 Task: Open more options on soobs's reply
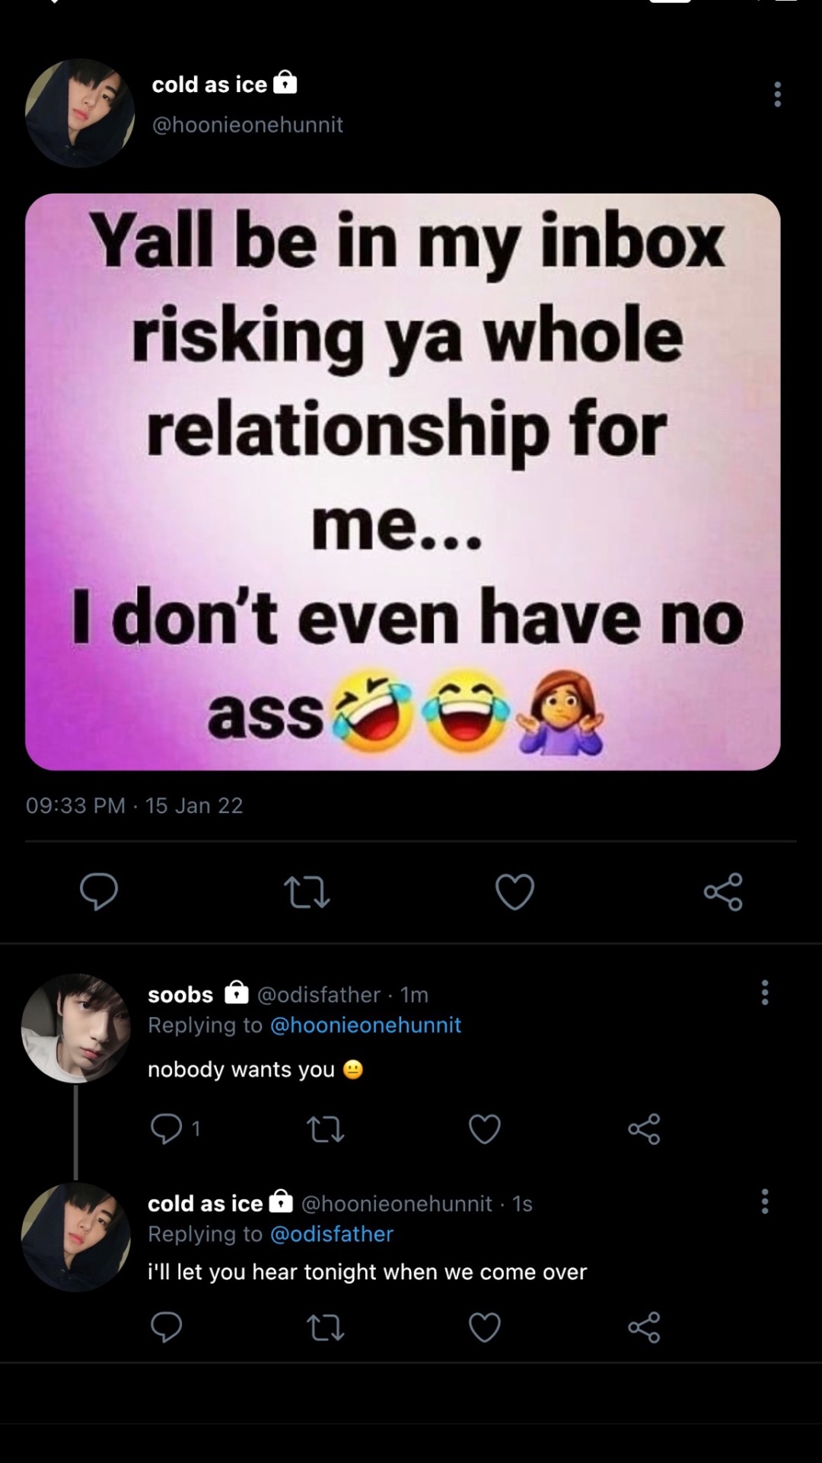click(x=765, y=992)
